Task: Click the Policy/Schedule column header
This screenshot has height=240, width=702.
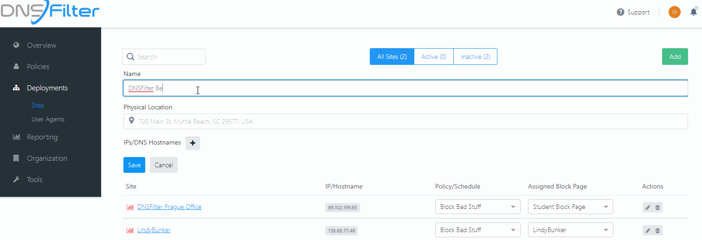Action: [x=457, y=186]
